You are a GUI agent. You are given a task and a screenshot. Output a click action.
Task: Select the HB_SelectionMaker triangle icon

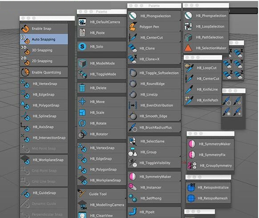point(188,48)
